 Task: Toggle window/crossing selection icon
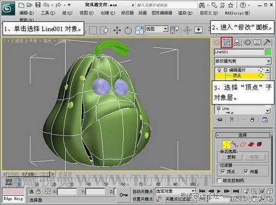point(104,30)
